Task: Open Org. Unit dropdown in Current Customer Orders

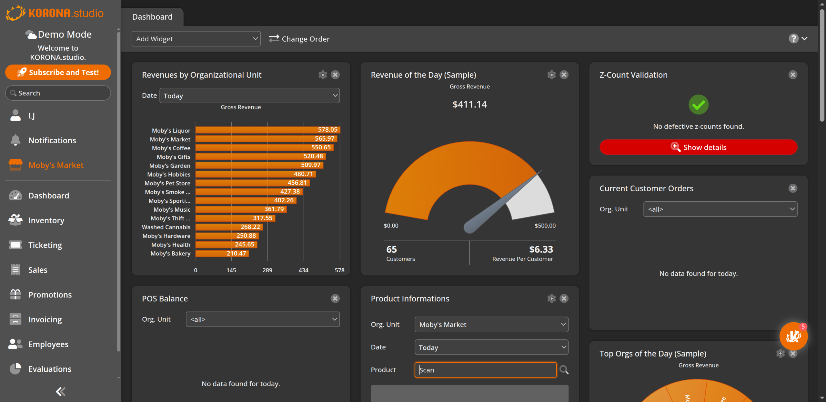Action: 720,209
